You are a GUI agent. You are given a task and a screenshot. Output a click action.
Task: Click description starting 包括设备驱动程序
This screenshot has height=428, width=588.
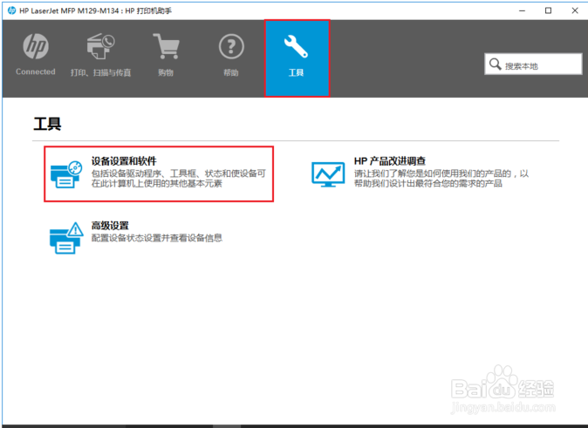point(179,179)
